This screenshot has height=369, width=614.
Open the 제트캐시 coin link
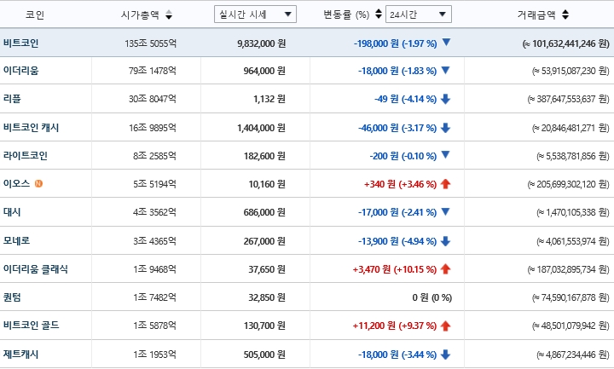click(20, 355)
